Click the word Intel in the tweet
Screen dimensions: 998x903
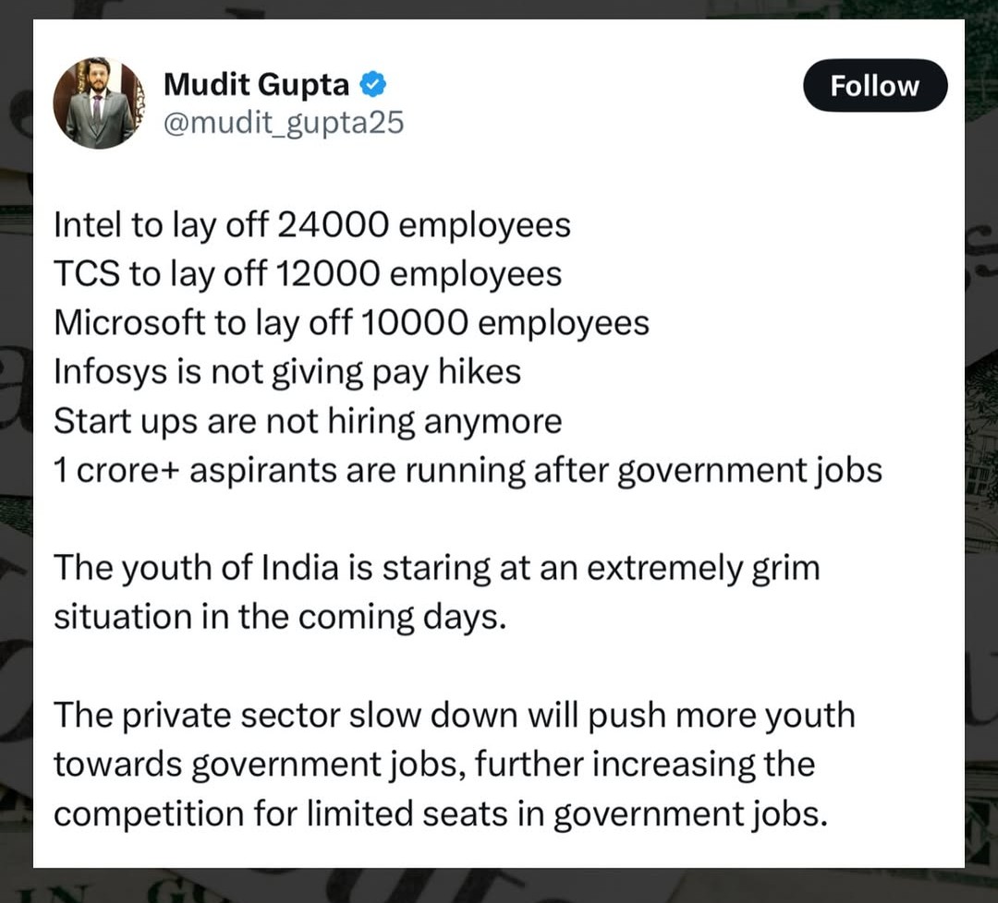(x=88, y=224)
